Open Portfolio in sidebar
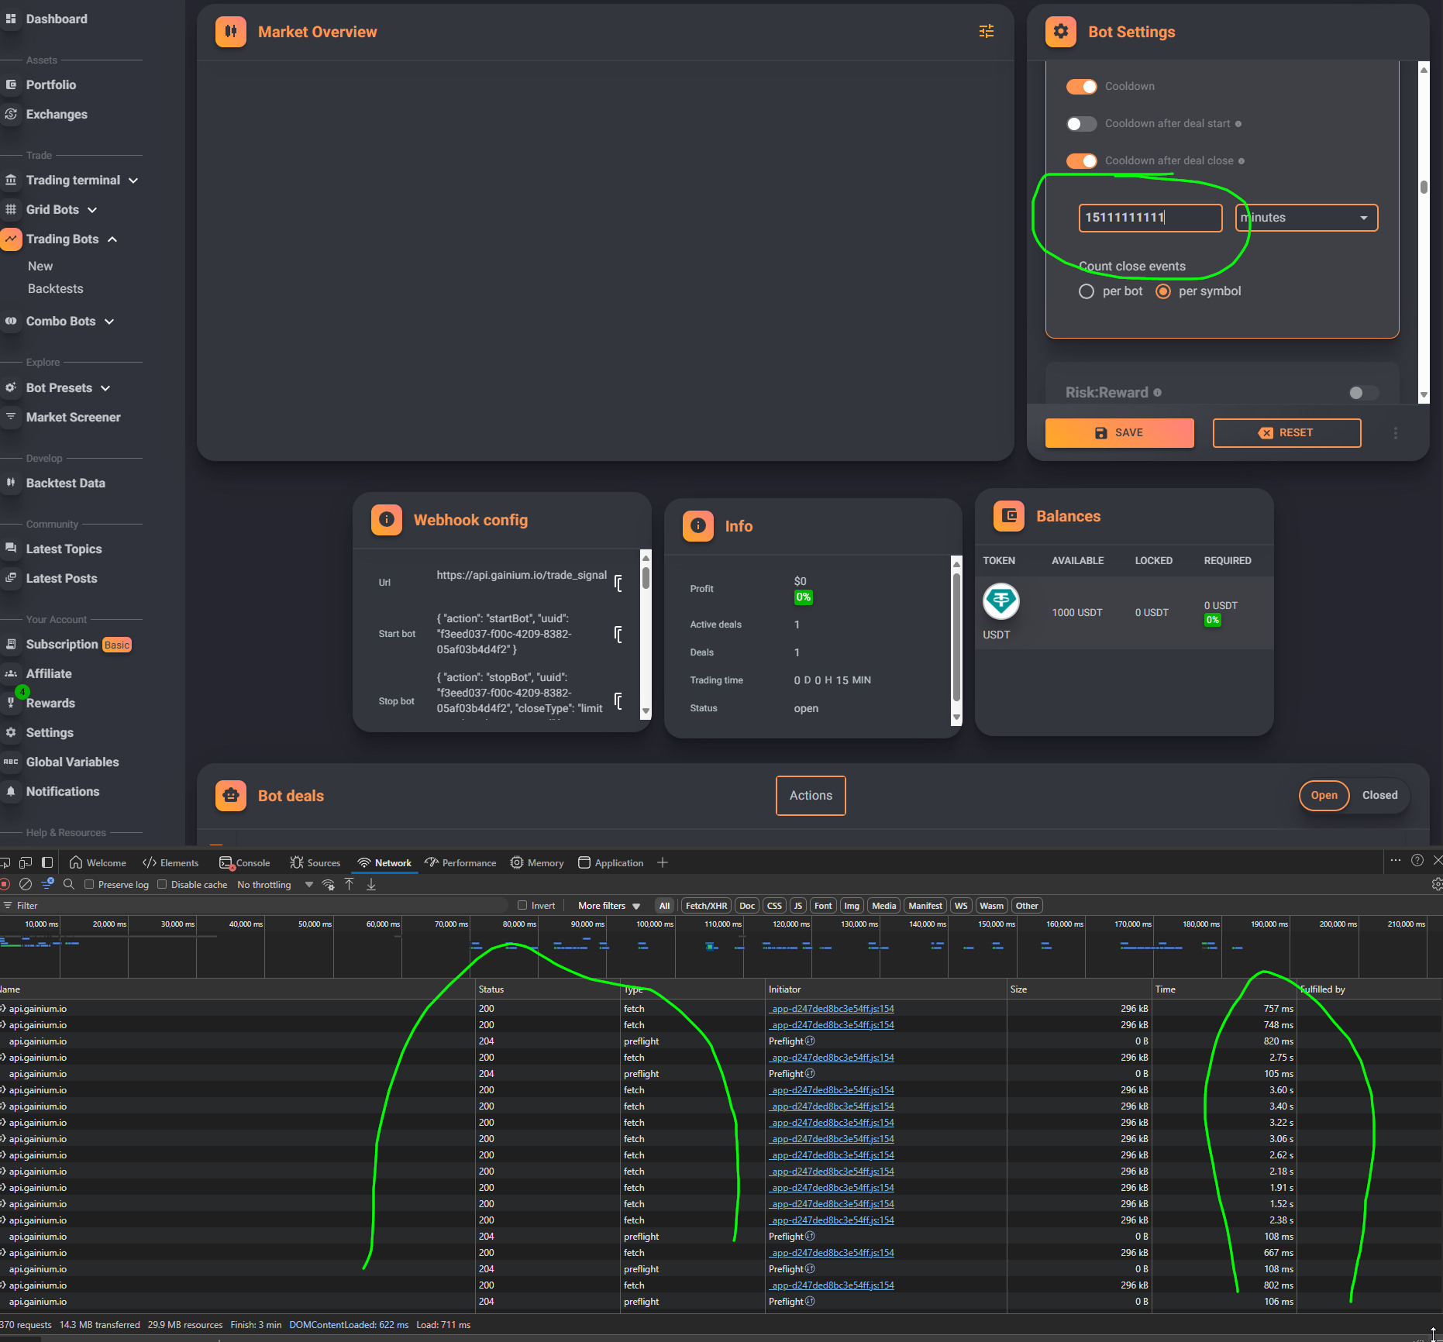The width and height of the screenshot is (1443, 1342). [51, 85]
